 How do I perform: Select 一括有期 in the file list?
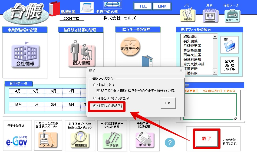coord(192,73)
